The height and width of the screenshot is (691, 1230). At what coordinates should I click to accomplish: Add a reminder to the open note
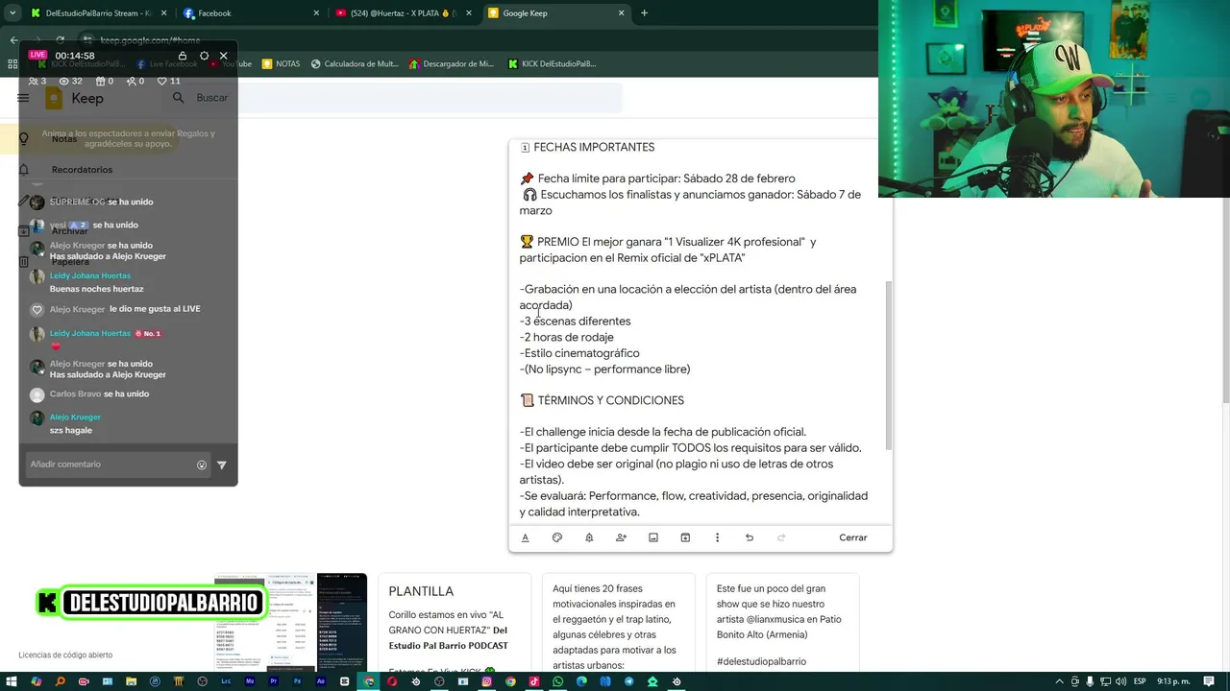(x=589, y=537)
